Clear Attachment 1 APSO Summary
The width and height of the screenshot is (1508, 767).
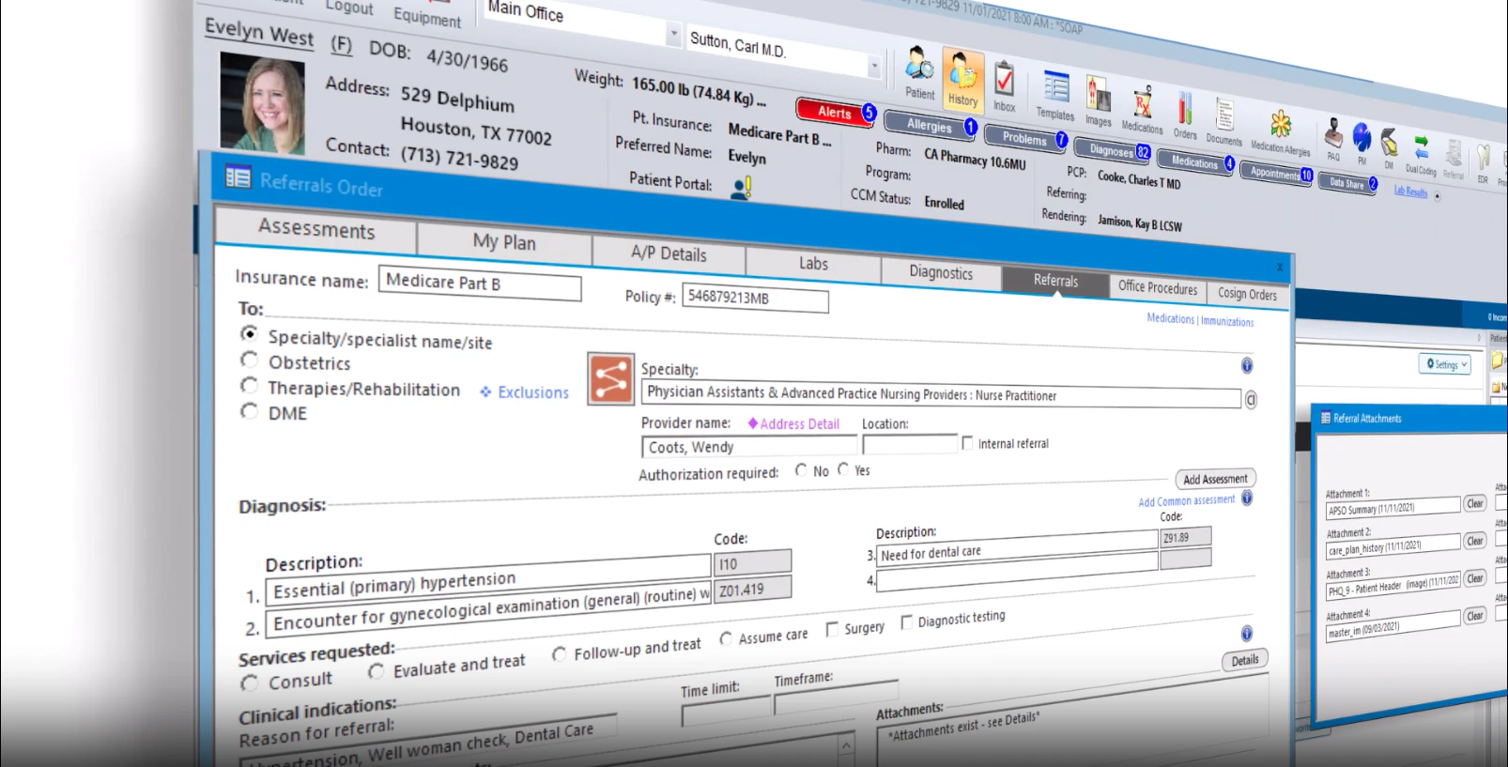[x=1474, y=504]
